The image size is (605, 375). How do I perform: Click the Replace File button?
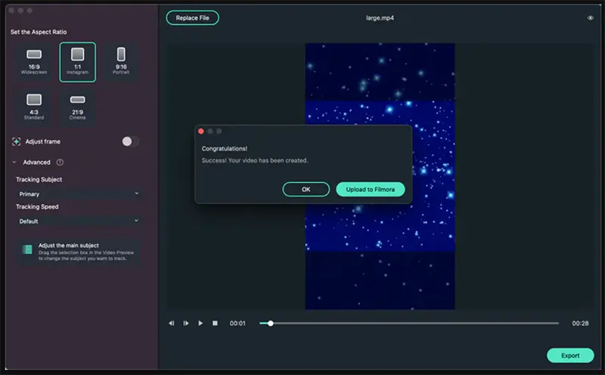[x=192, y=17]
